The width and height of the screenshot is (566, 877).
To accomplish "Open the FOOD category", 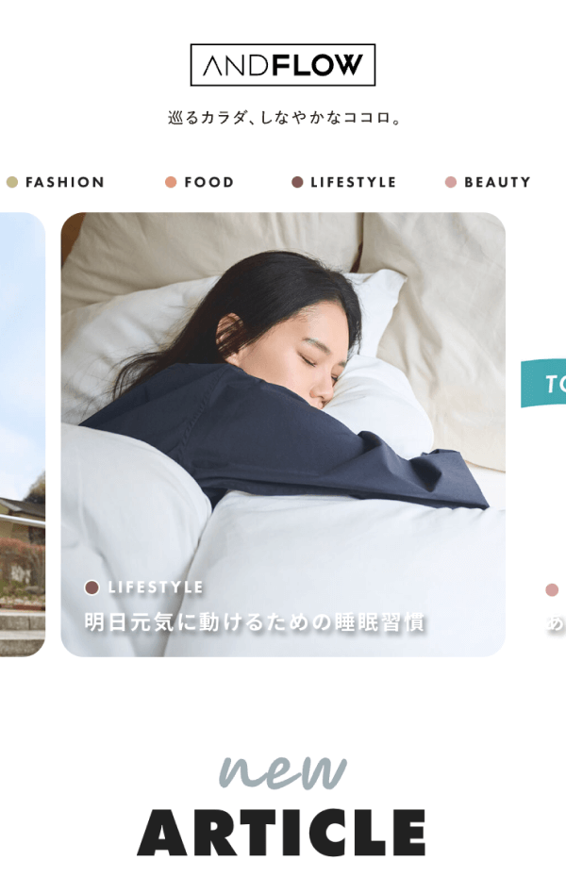I will 208,182.
